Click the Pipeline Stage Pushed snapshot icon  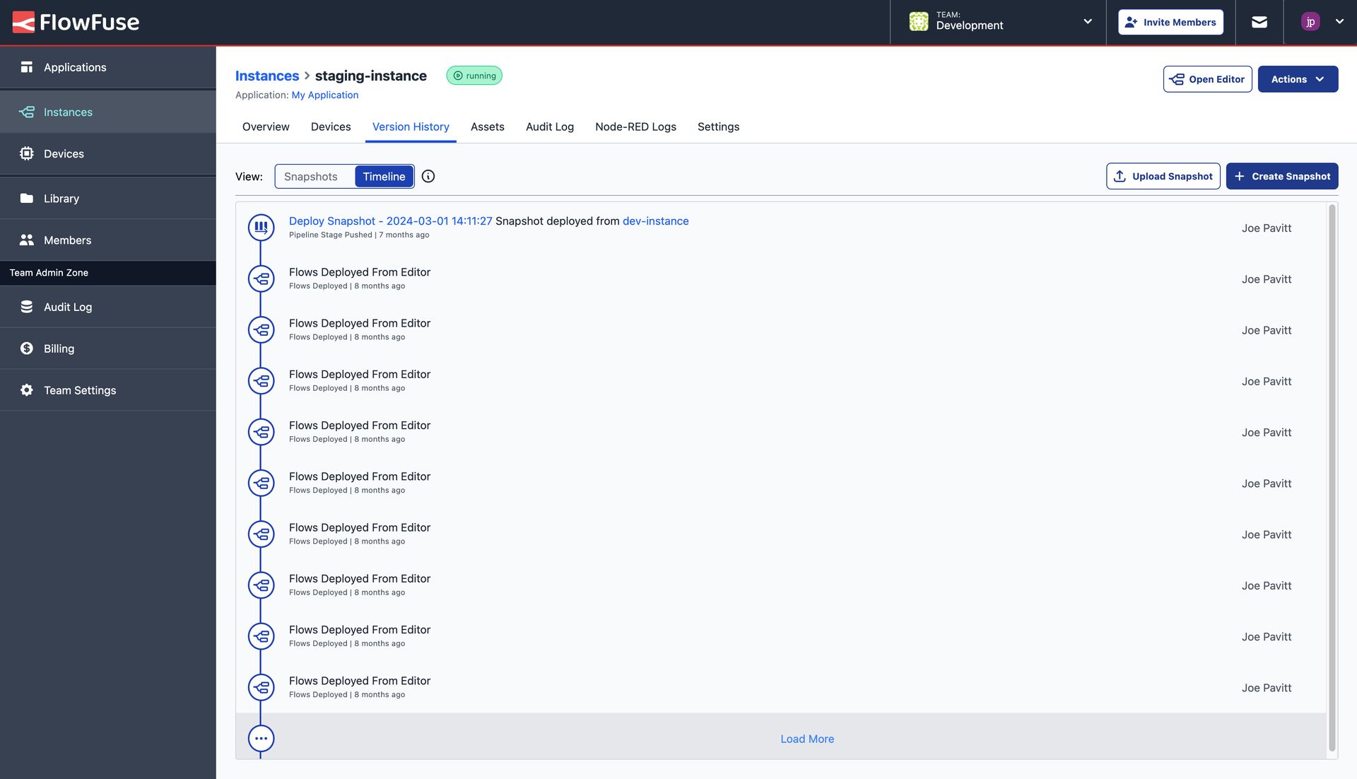pos(261,228)
